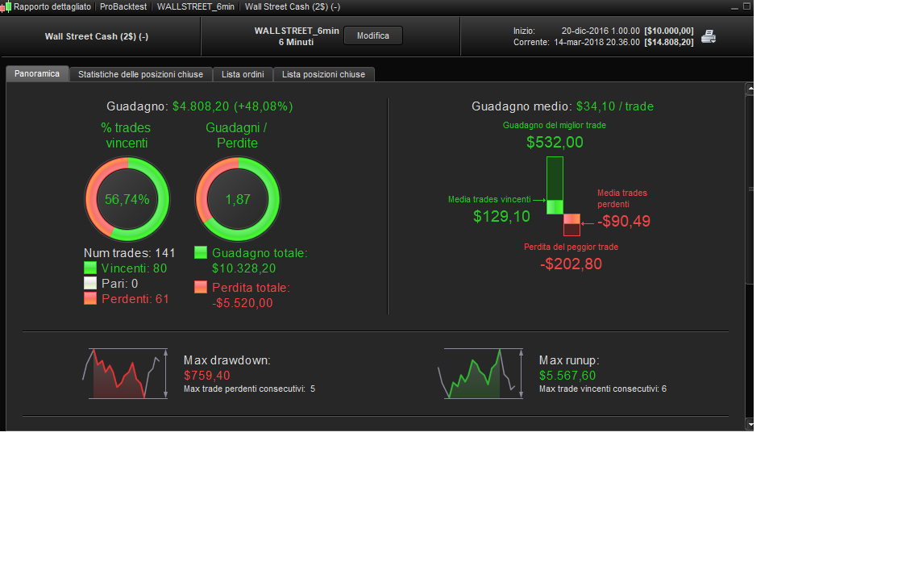Screen dimensions: 906x582
Task: Open the Lista ordini tab
Action: (x=243, y=74)
